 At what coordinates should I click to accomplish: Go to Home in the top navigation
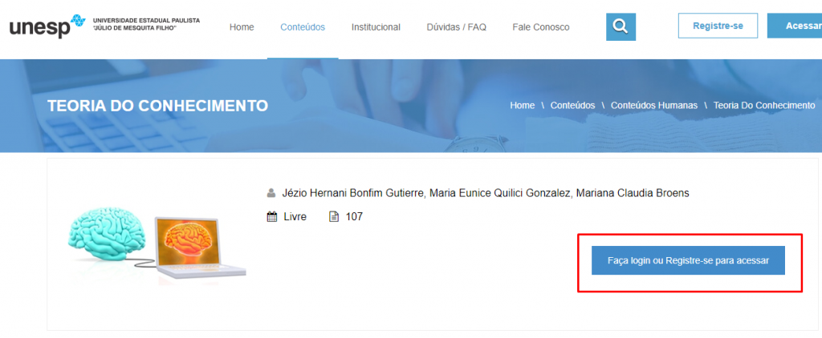(x=242, y=27)
